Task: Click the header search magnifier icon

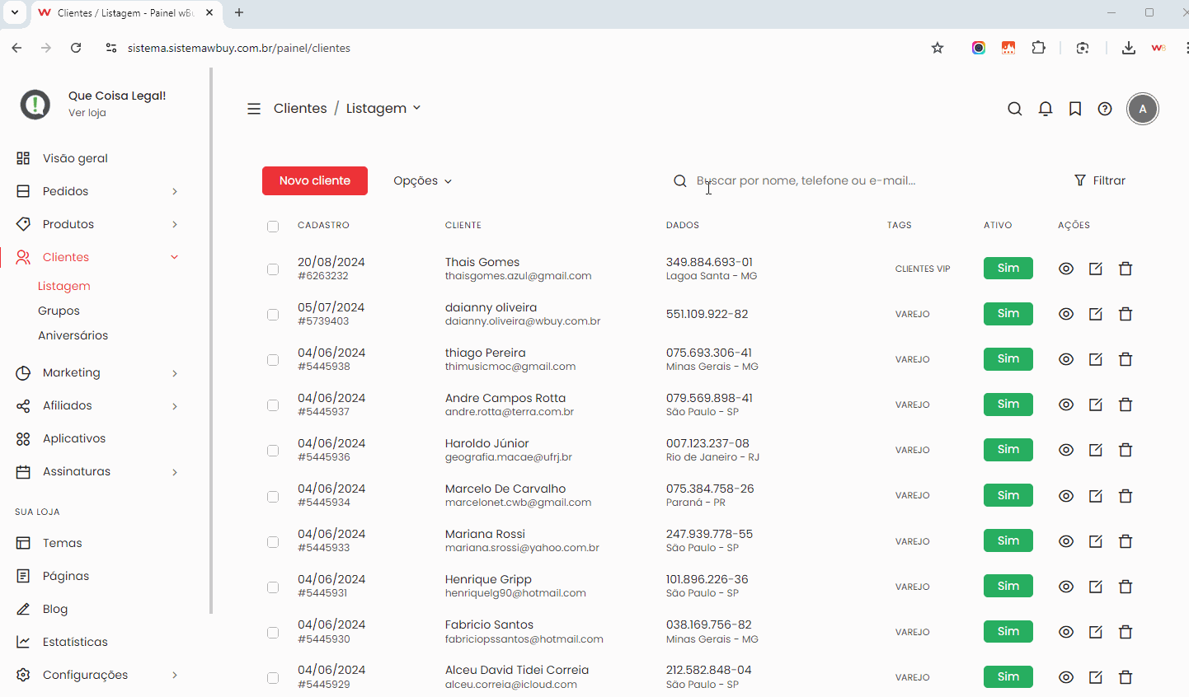Action: [x=1015, y=109]
